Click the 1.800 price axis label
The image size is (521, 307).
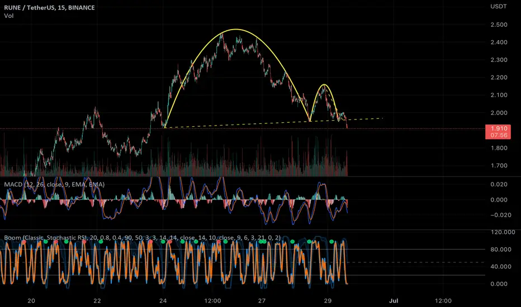tap(499, 148)
